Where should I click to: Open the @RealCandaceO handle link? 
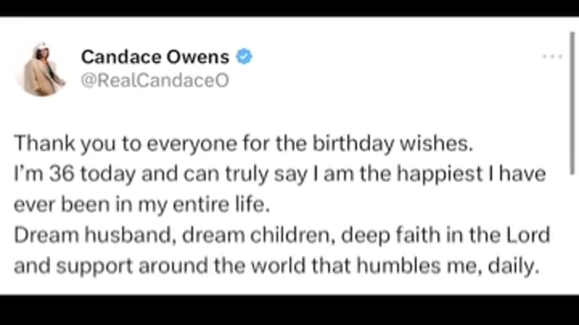click(x=155, y=80)
